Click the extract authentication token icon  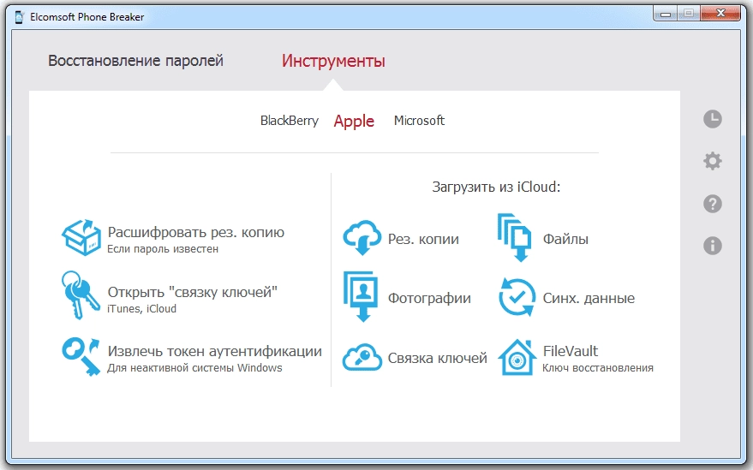(x=81, y=356)
